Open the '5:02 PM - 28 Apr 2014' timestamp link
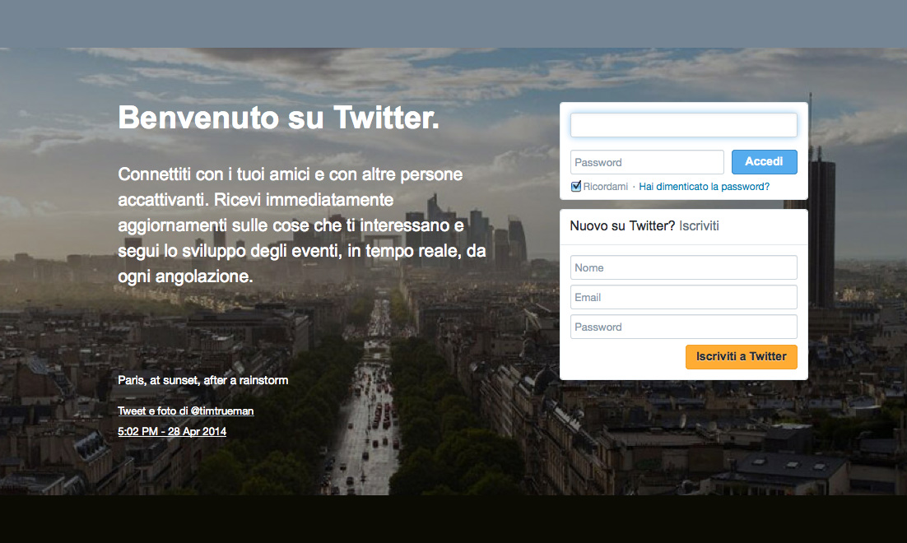 click(172, 431)
